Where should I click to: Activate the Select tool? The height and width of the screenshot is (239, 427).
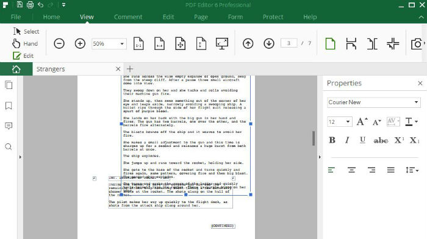click(26, 31)
